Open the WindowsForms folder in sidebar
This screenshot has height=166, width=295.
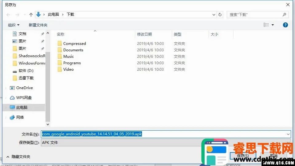[x=29, y=63]
